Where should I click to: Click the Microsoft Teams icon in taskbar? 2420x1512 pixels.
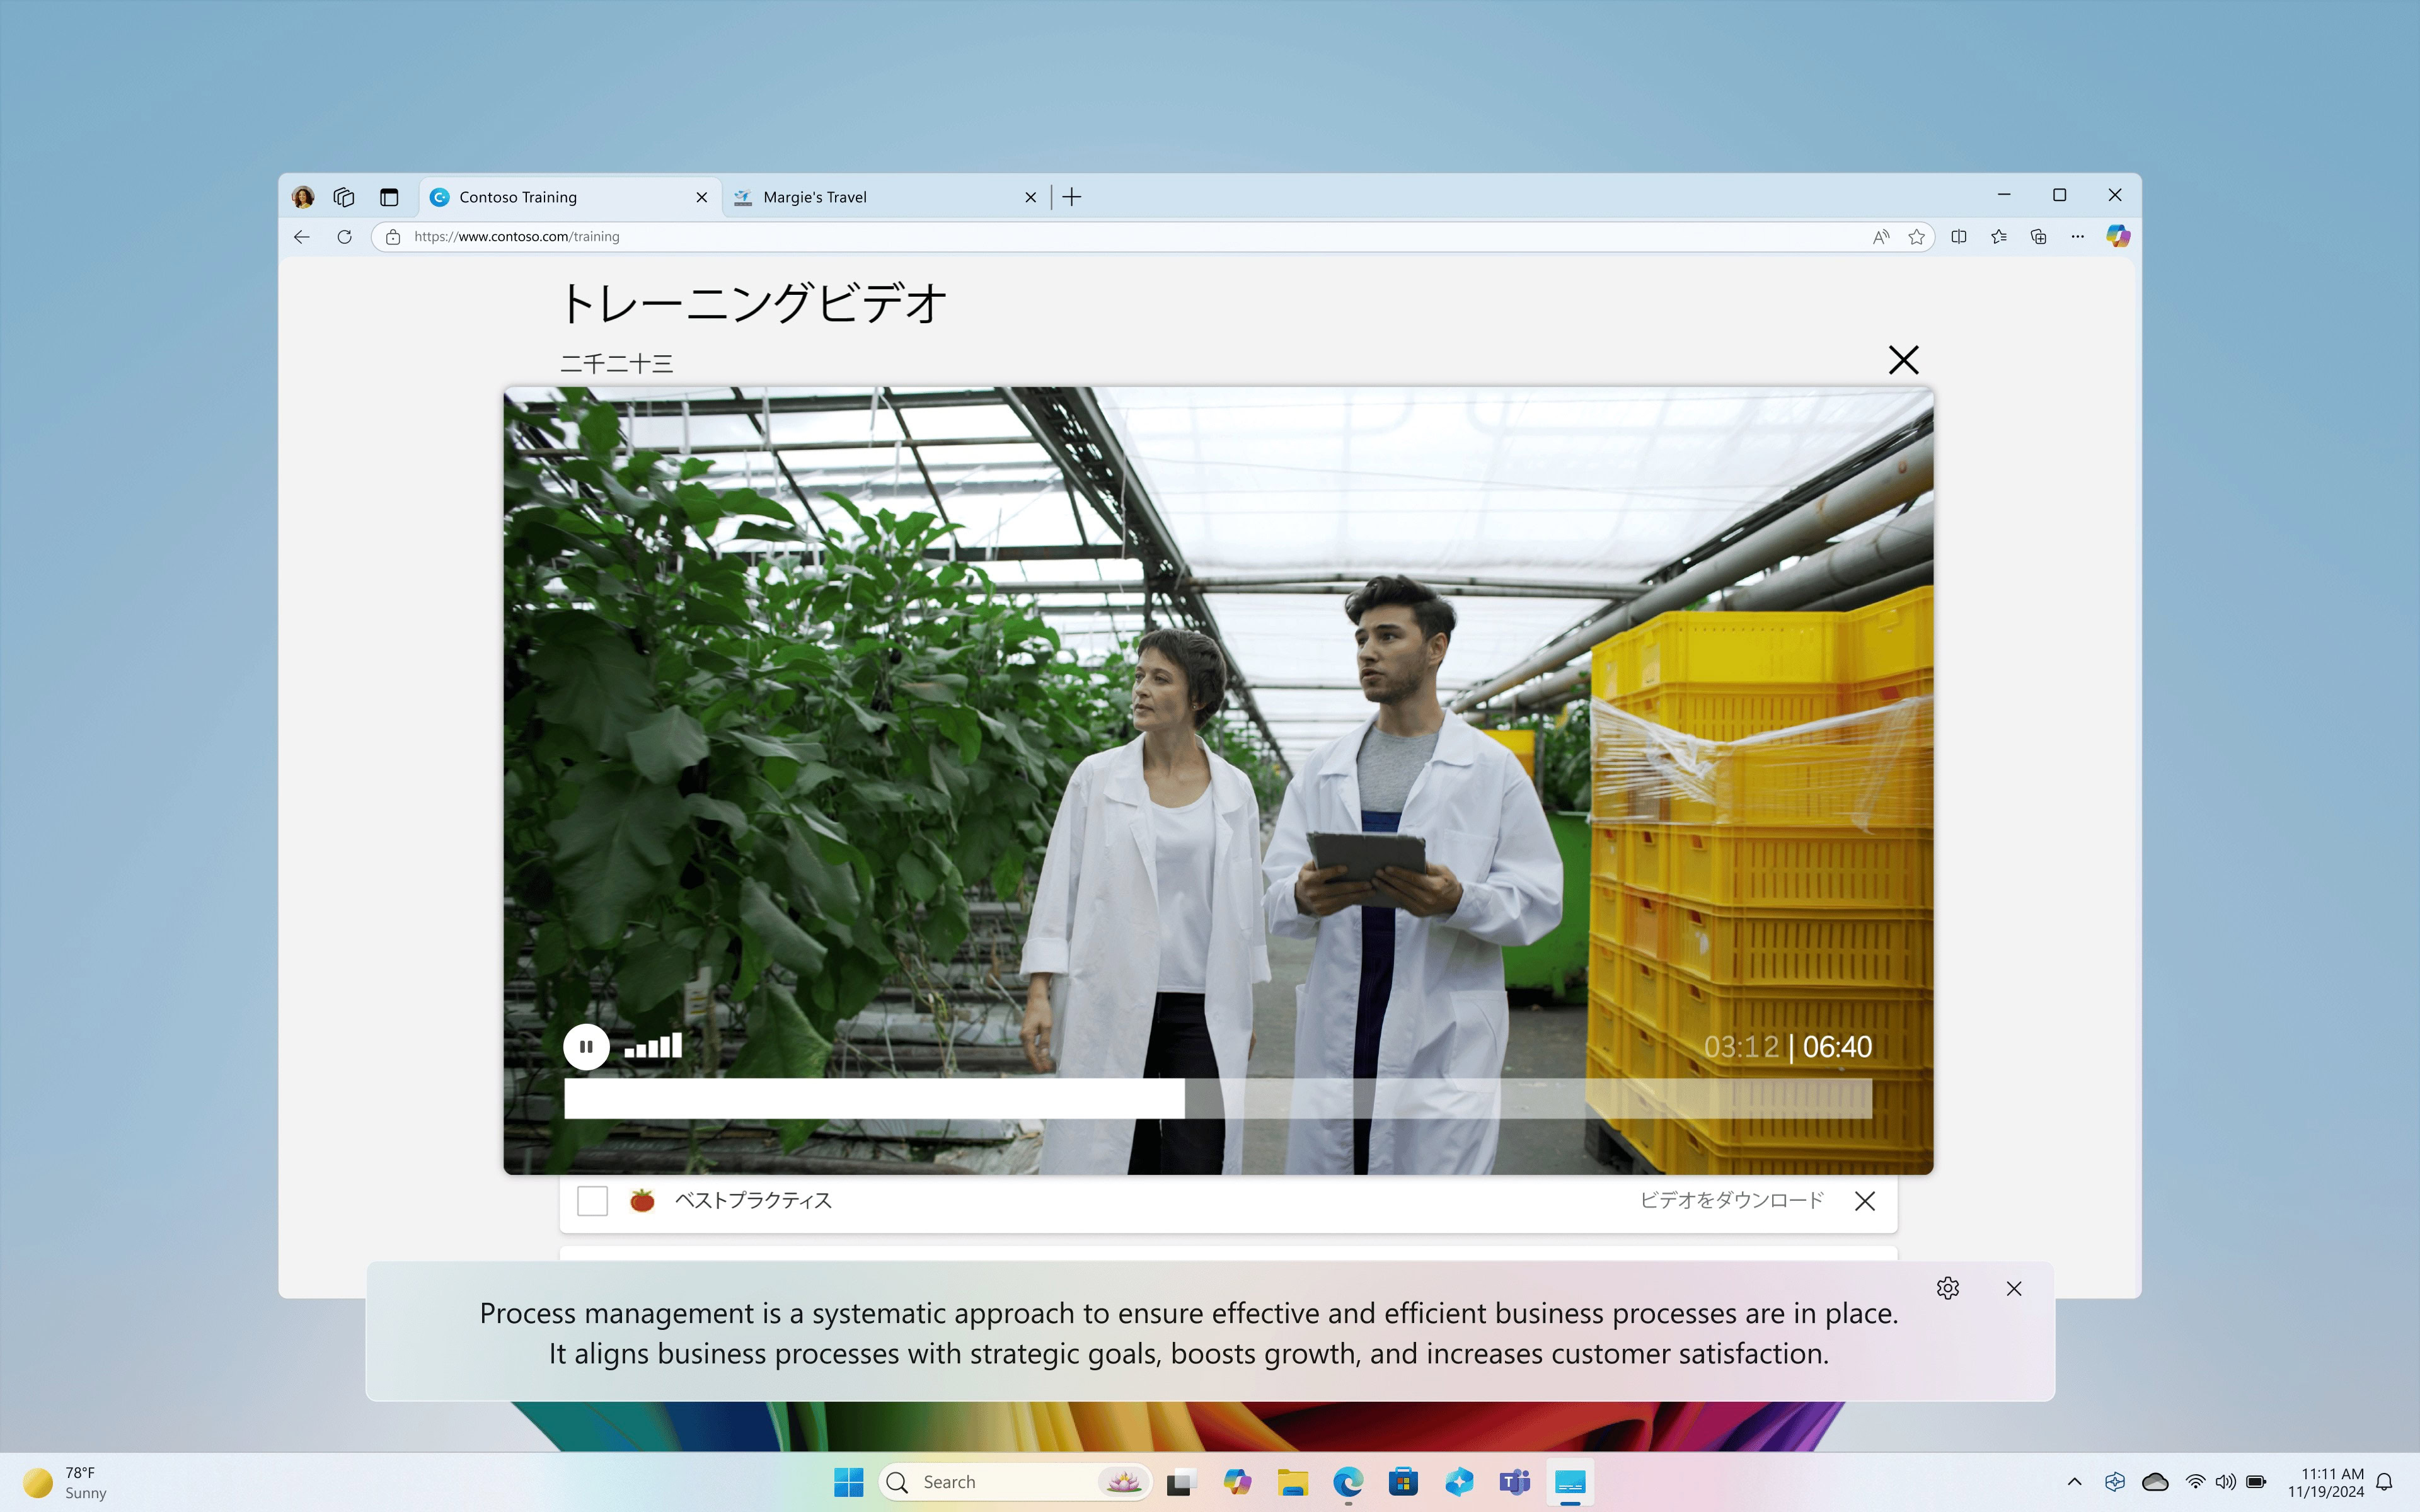(1512, 1482)
